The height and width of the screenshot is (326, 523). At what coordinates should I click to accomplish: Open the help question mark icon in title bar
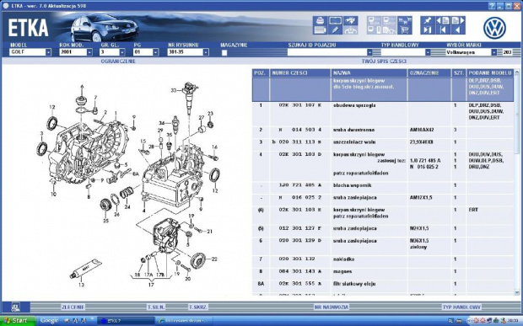[x=492, y=6]
